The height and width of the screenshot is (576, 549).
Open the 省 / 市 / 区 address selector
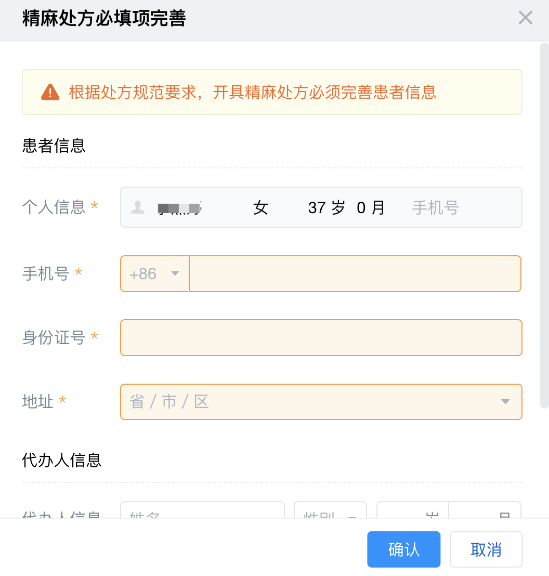[312, 401]
